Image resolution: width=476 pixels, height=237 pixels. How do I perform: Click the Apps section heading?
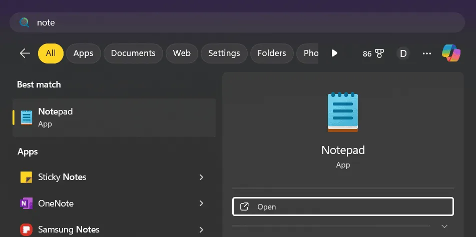[x=28, y=151]
